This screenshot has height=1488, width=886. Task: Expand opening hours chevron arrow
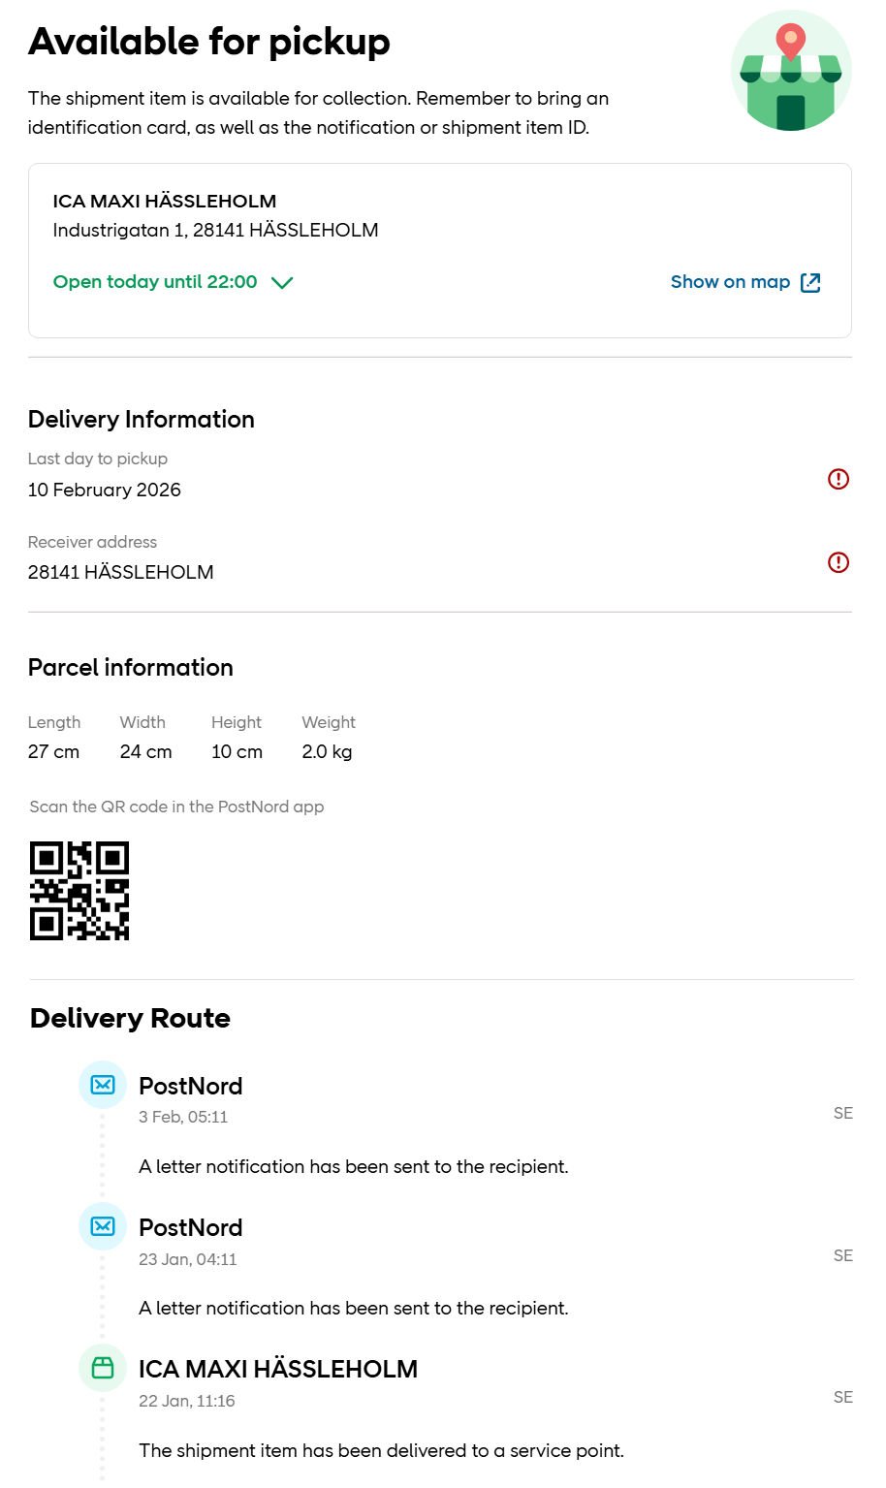click(x=282, y=283)
